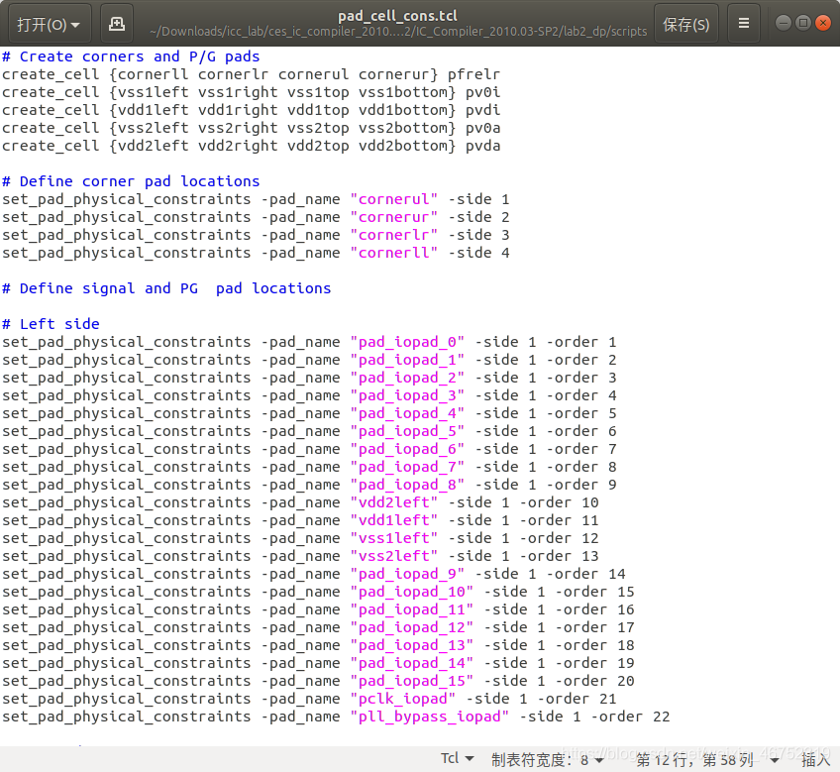Click the string "cornerul"
The height and width of the screenshot is (772, 840).
click(394, 199)
